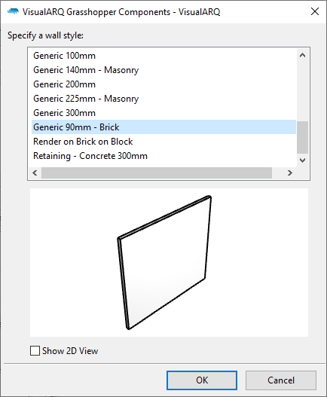Click the down arrow of the list scrollbar
Image resolution: width=327 pixels, height=397 pixels.
302,160
